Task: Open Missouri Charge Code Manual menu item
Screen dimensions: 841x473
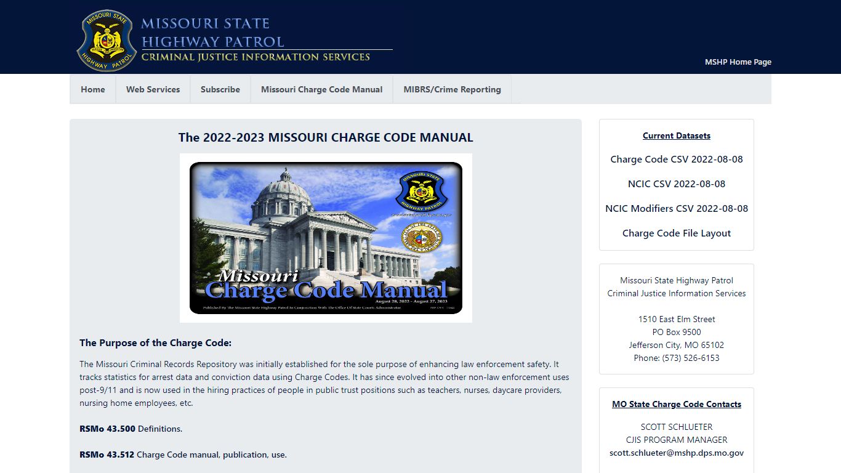Action: coord(322,89)
